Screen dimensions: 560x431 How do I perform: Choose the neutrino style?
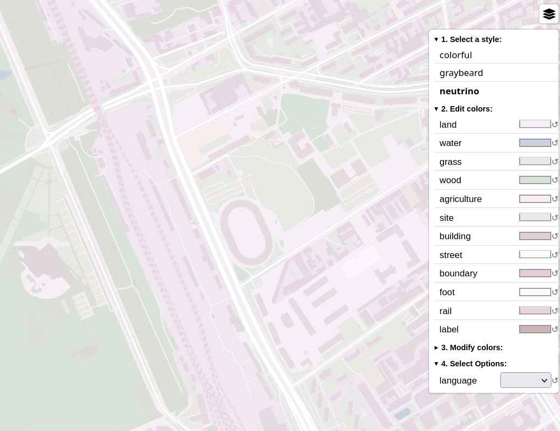[459, 91]
